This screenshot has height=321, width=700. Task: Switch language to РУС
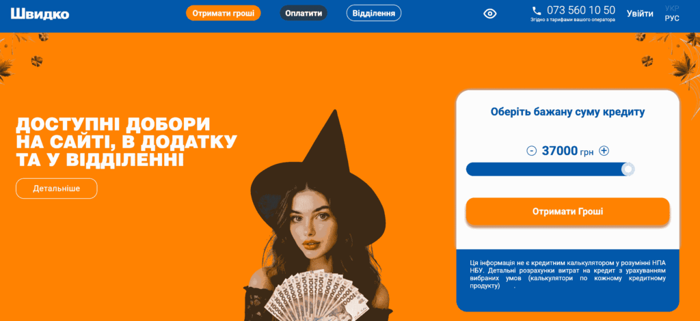click(x=672, y=18)
